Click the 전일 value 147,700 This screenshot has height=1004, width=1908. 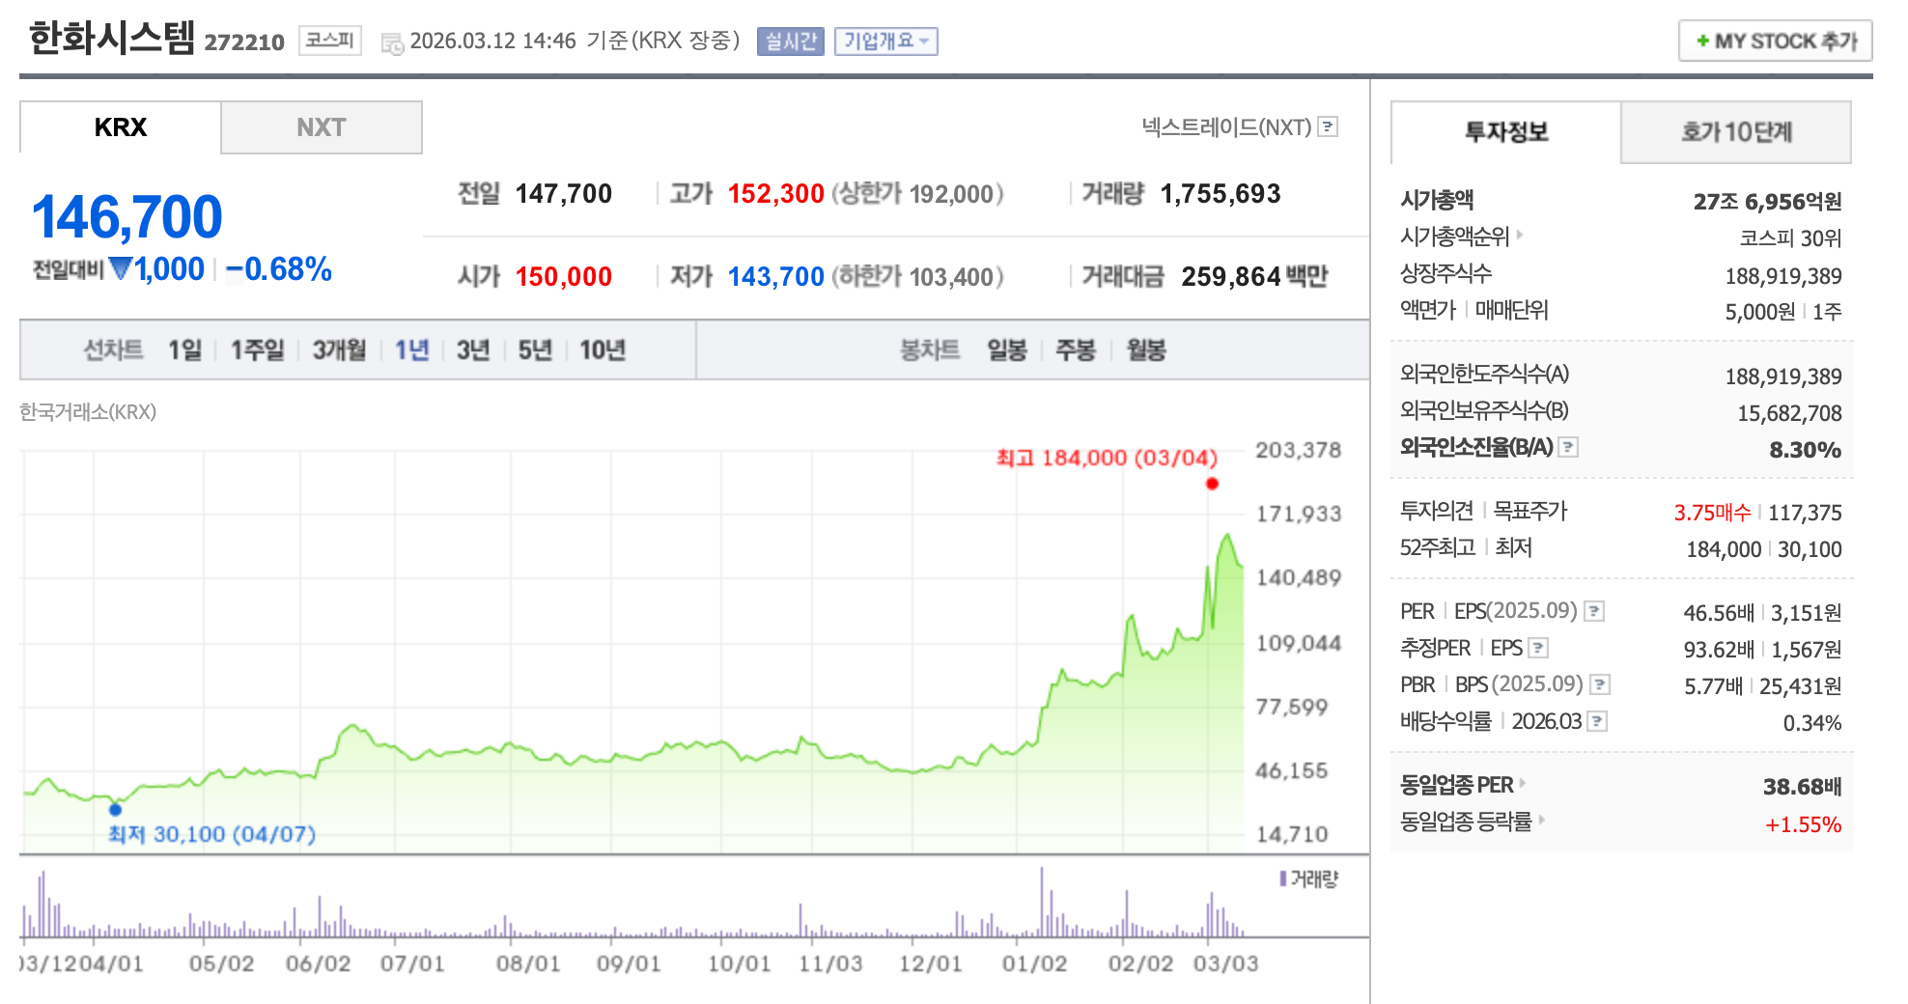(x=564, y=194)
